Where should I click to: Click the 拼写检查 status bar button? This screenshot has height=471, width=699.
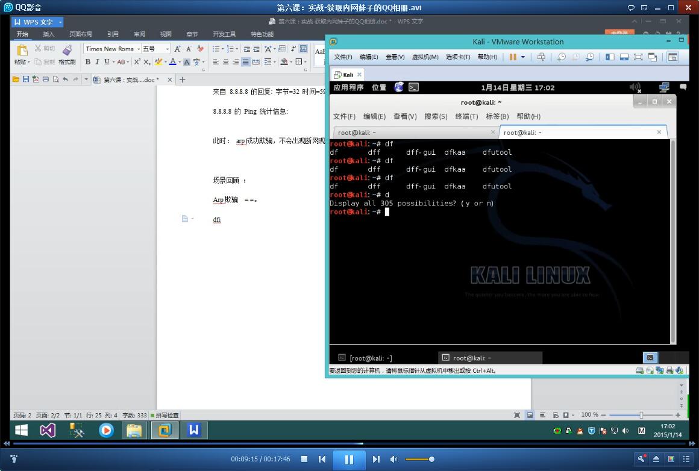(165, 416)
